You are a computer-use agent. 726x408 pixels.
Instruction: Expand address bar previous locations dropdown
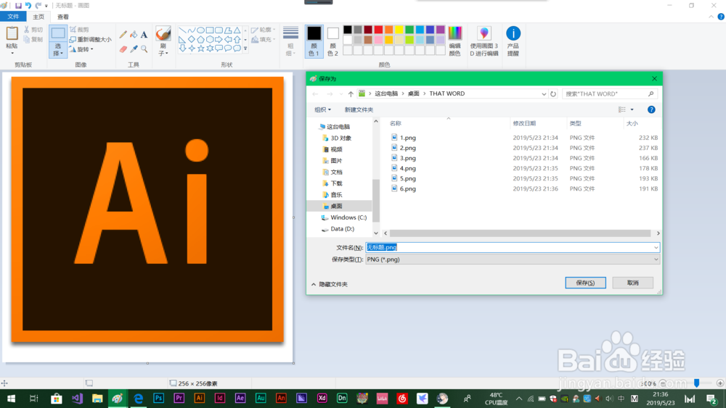tap(544, 93)
